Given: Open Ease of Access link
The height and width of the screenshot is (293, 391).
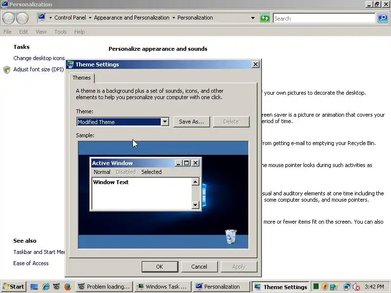Looking at the screenshot, I should point(31,263).
